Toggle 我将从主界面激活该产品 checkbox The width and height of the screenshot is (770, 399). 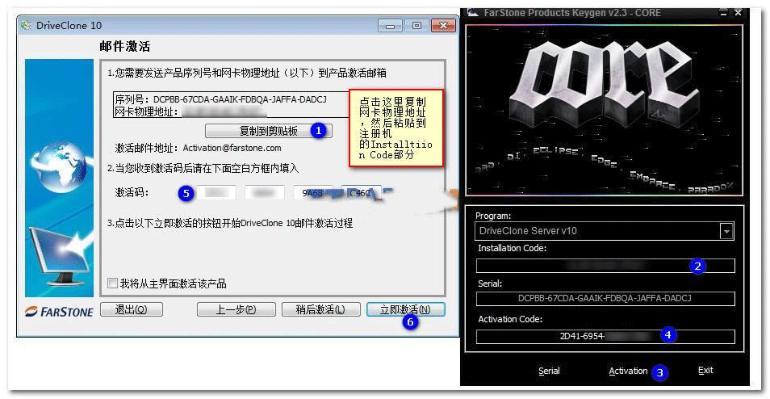pos(112,283)
